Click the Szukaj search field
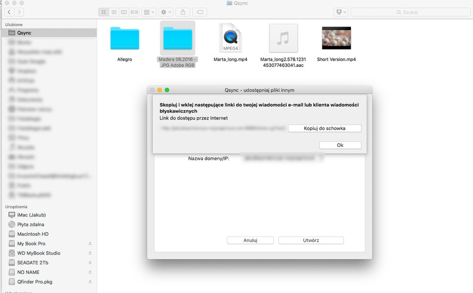The width and height of the screenshot is (473, 293). tap(410, 12)
